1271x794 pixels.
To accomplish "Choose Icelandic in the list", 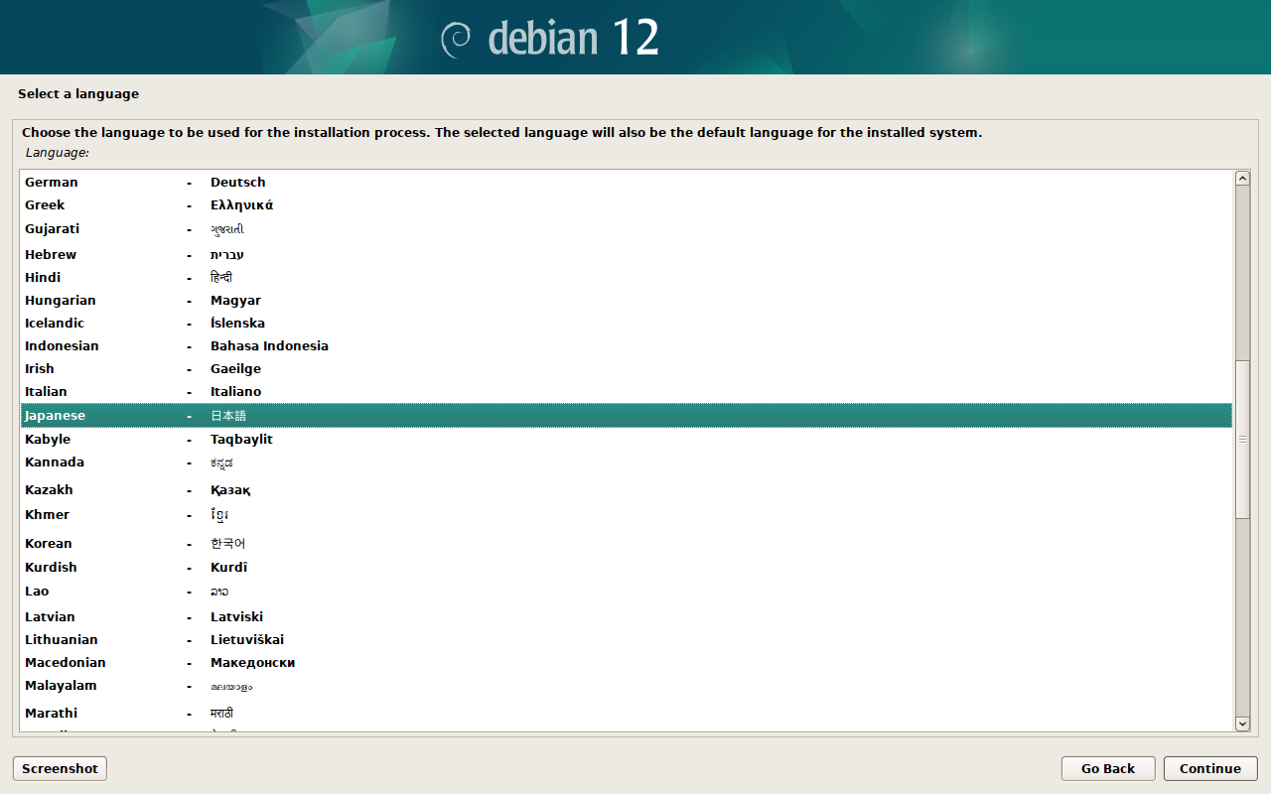I will pos(627,323).
